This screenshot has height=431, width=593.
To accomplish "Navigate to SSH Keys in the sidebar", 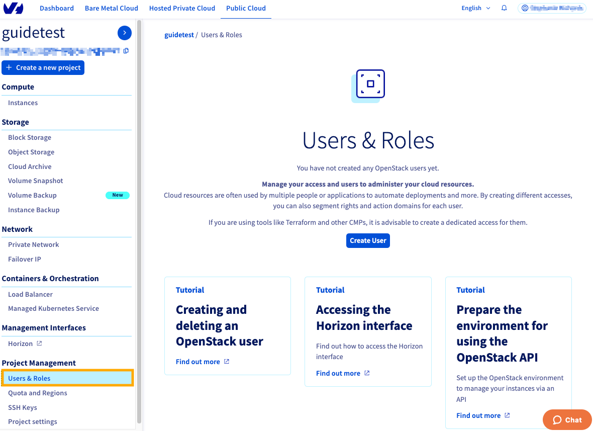I will [22, 407].
